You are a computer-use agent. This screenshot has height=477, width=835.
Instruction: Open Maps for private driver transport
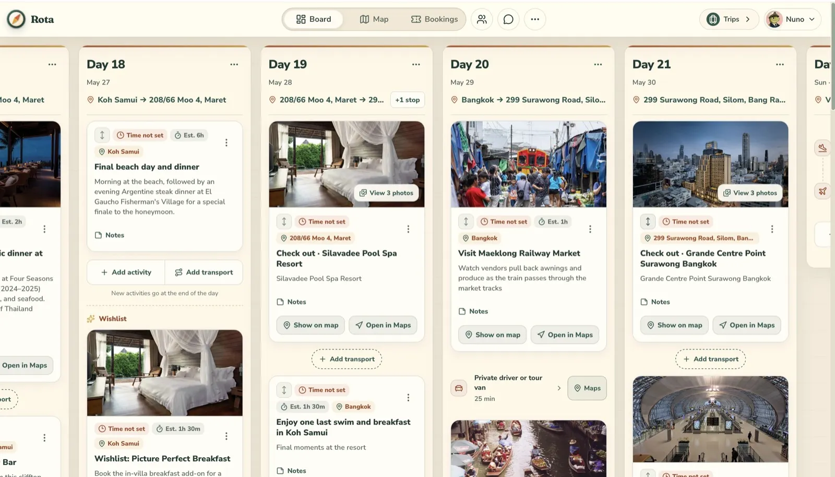(x=587, y=388)
